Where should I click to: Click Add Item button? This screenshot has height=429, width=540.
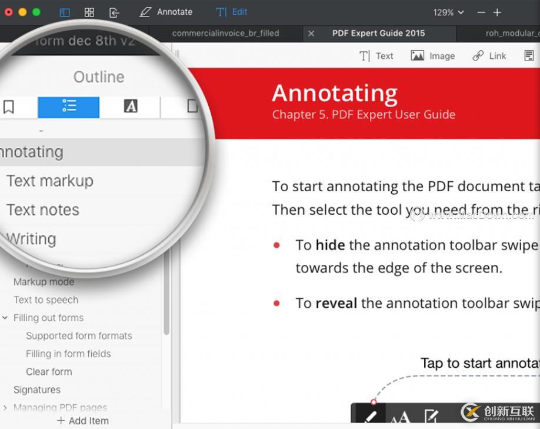click(83, 421)
